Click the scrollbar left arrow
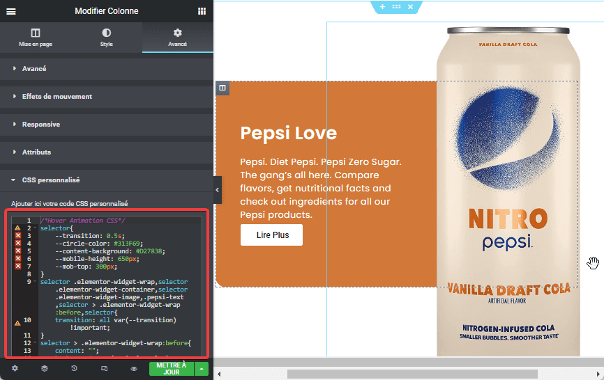 (x=219, y=374)
